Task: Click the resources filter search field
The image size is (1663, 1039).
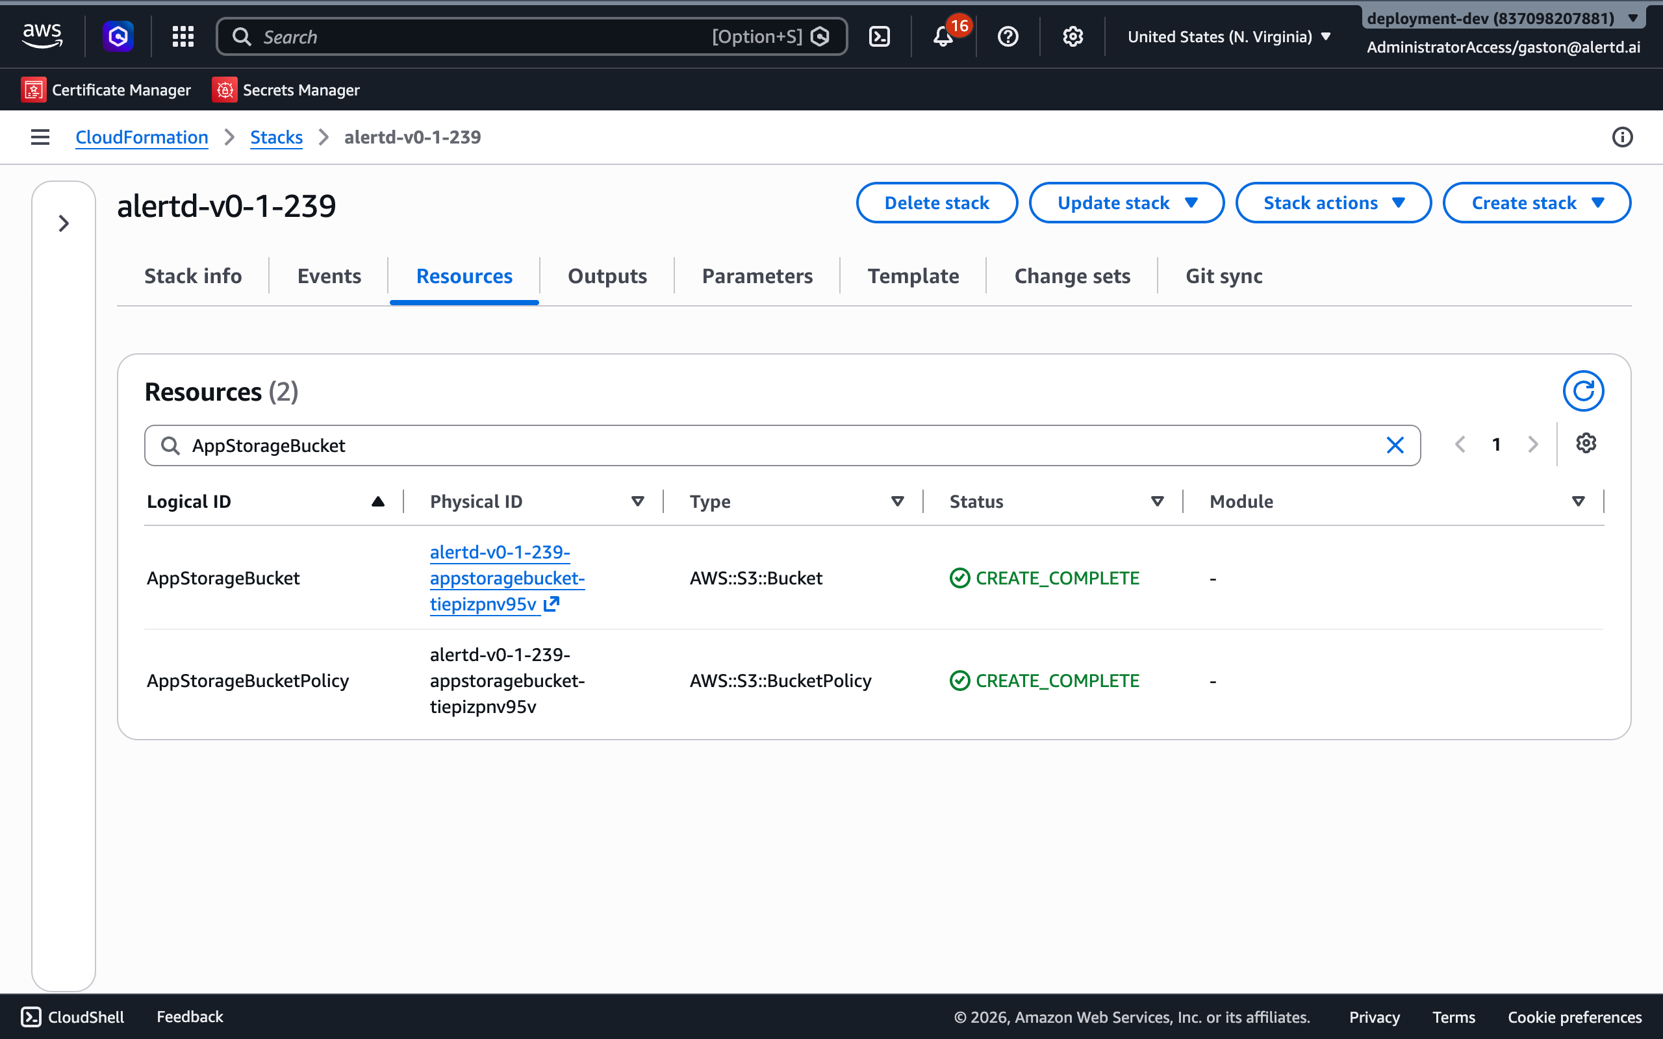Action: coord(782,445)
